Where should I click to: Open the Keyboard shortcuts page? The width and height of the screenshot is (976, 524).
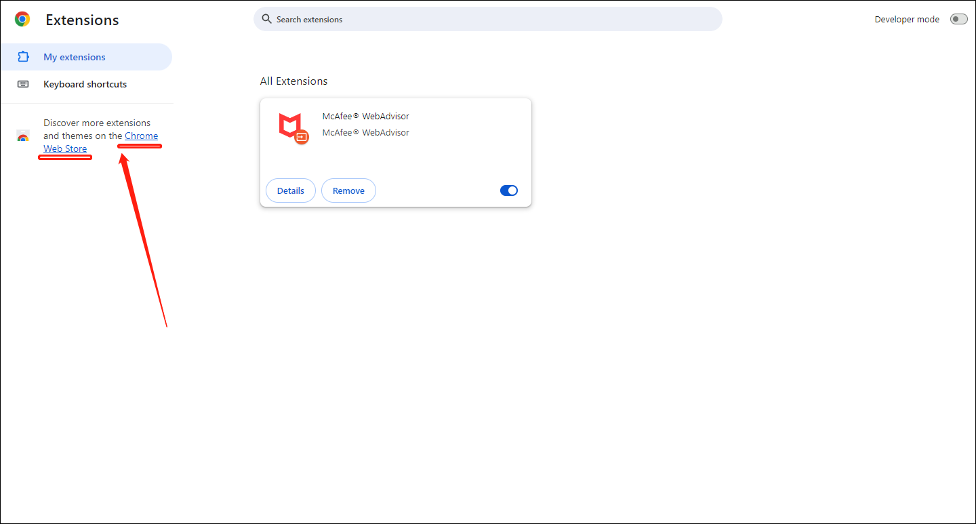point(86,84)
